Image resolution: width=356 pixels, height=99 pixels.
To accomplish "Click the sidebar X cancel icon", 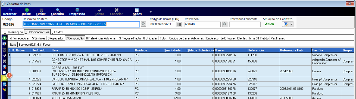I will pyautogui.click(x=4, y=61).
